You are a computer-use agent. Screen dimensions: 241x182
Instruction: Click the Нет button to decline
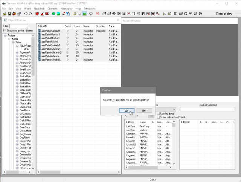coord(144,110)
